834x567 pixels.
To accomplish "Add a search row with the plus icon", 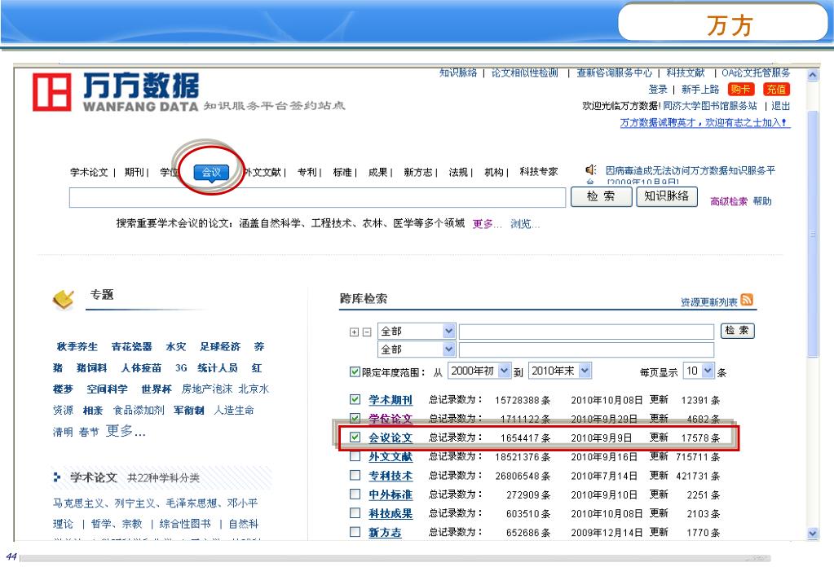I will [x=355, y=332].
